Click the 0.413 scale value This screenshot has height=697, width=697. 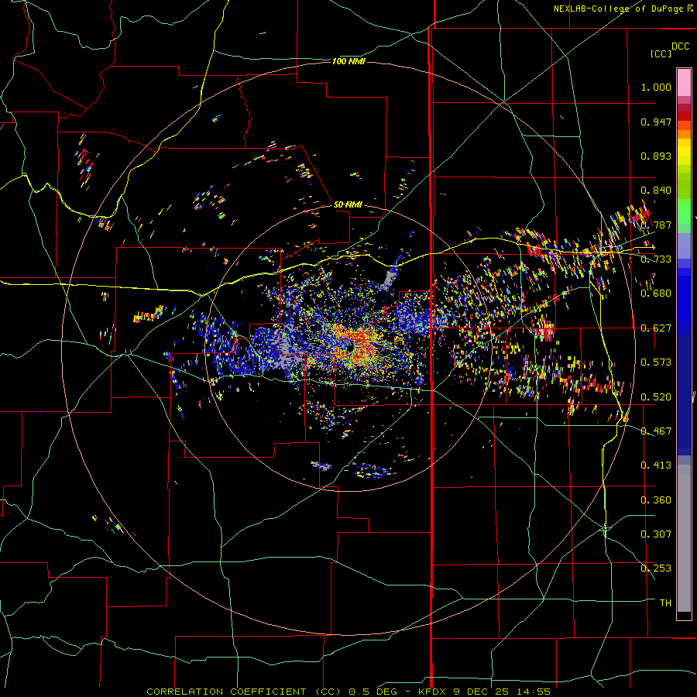[x=656, y=465]
